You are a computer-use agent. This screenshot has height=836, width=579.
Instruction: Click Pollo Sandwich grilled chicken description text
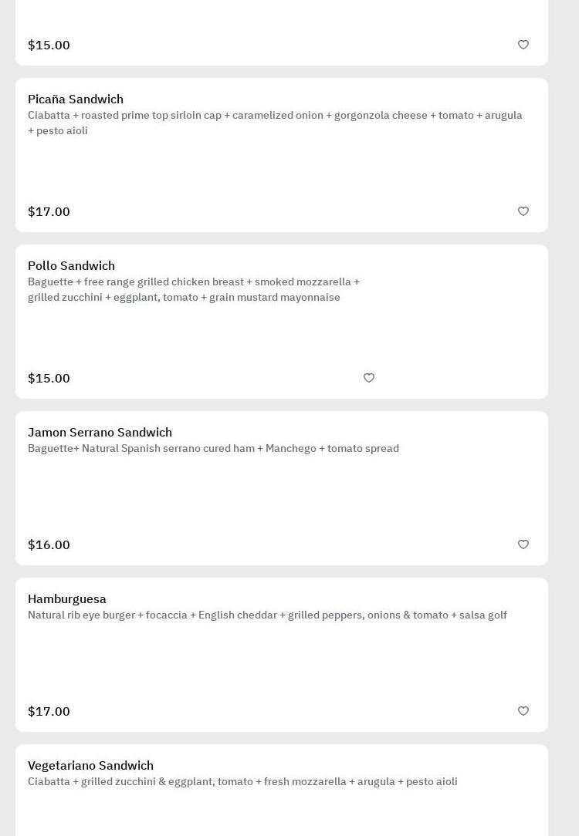(194, 289)
